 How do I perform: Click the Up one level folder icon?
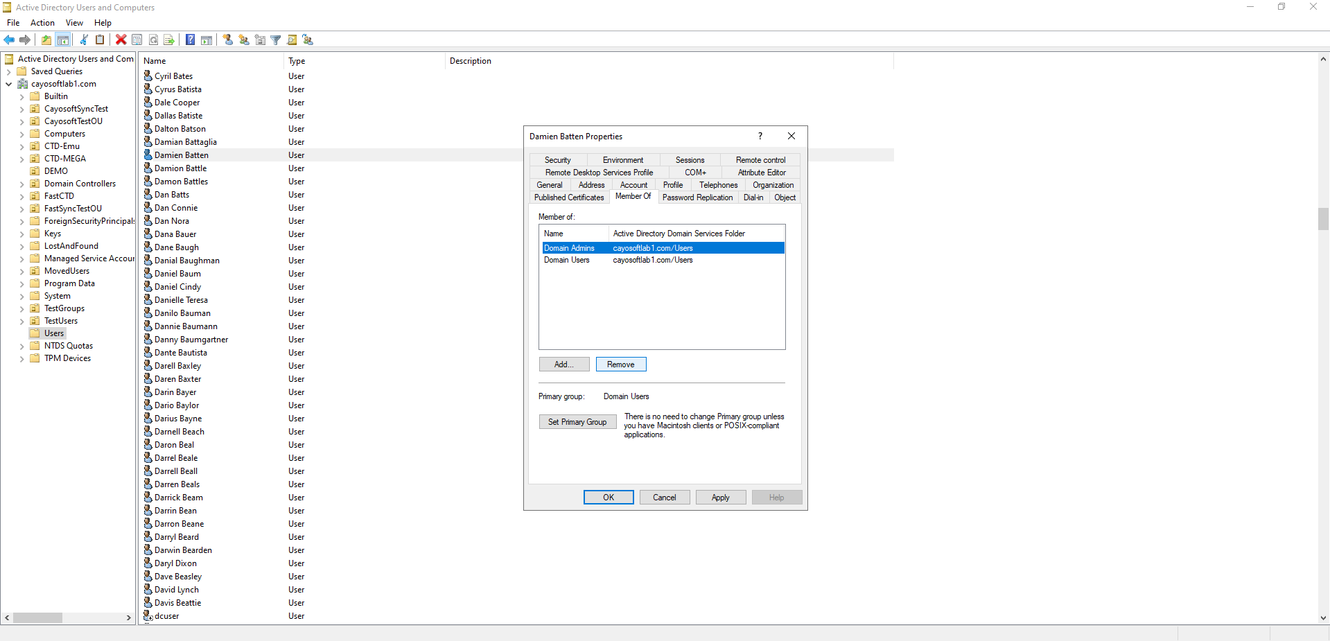(46, 40)
